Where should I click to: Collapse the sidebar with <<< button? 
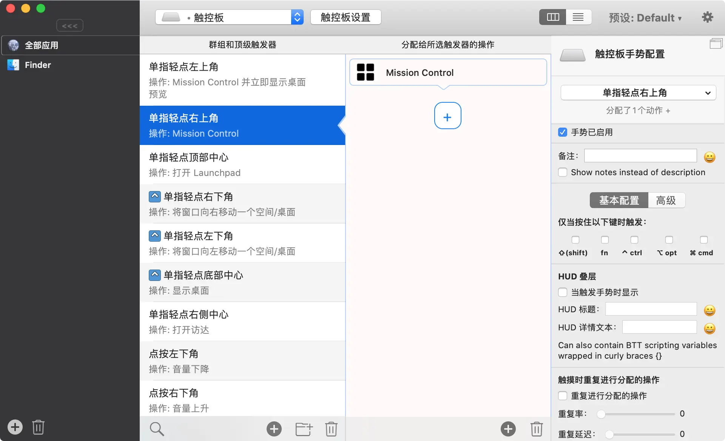[69, 26]
